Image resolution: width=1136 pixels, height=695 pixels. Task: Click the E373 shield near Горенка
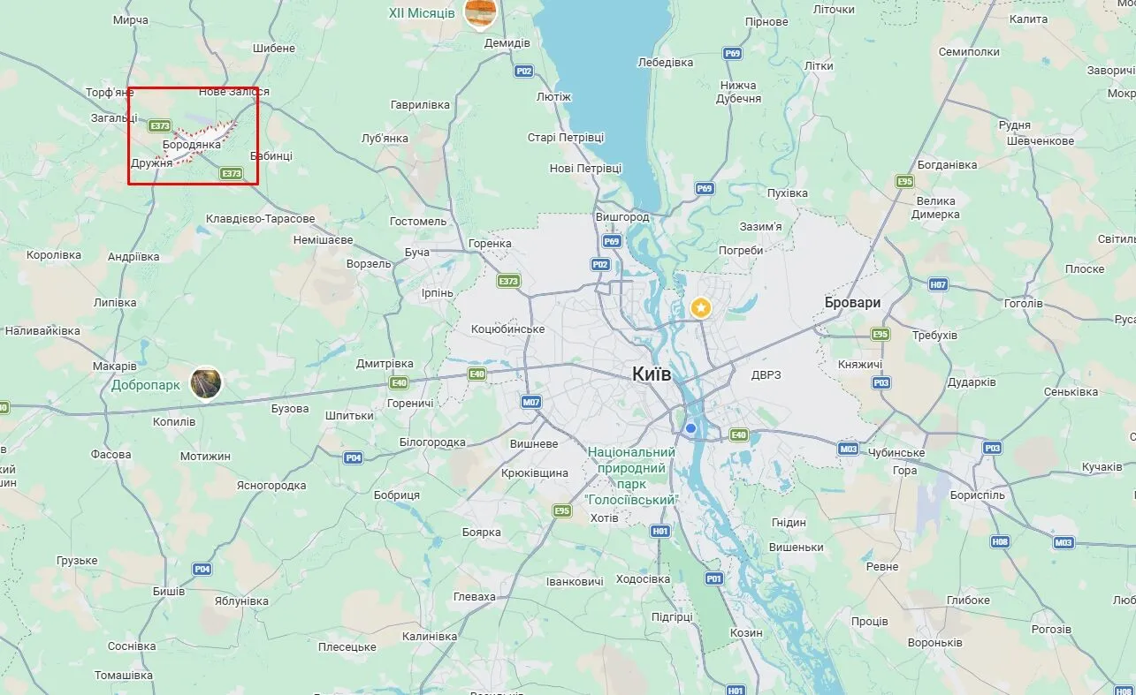tap(508, 281)
